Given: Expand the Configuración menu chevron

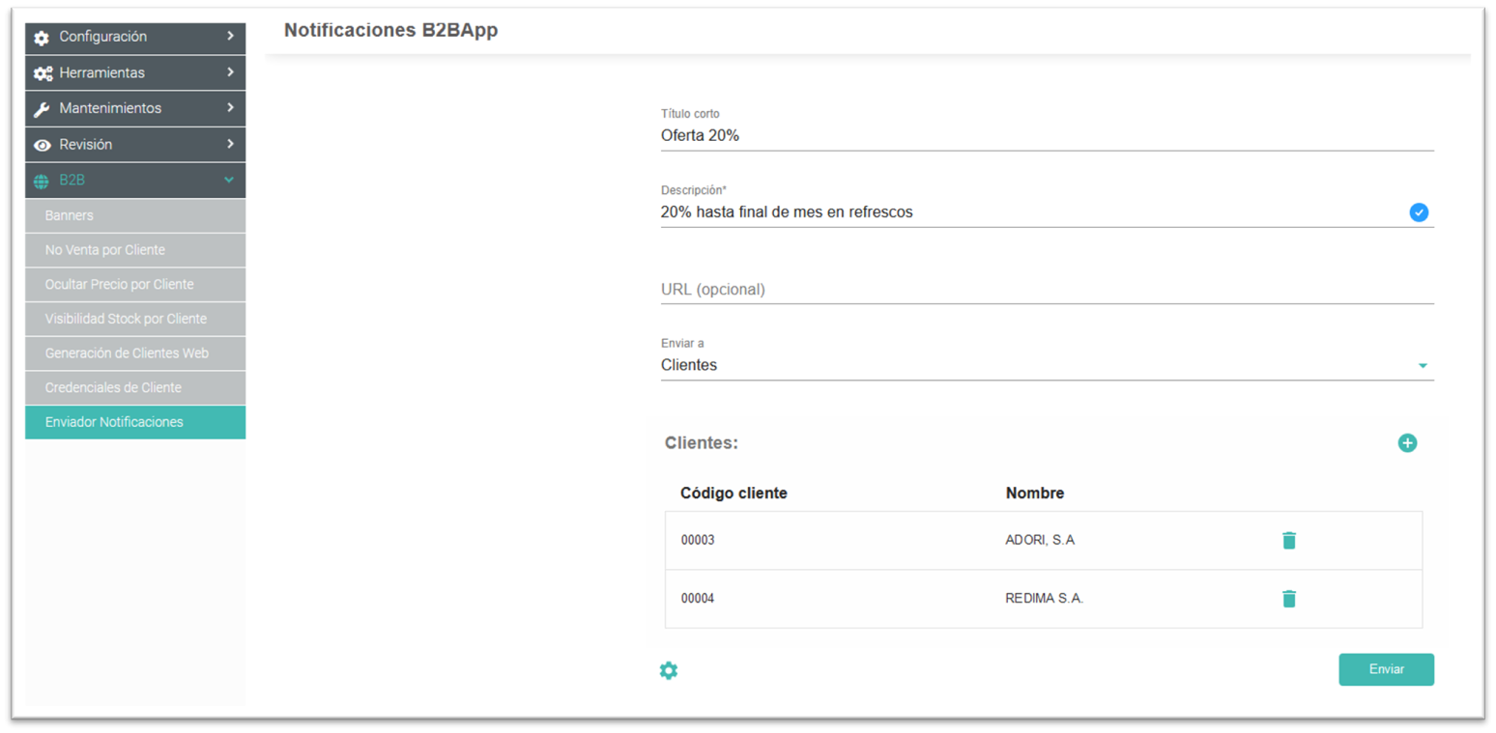Looking at the screenshot, I should click(230, 36).
